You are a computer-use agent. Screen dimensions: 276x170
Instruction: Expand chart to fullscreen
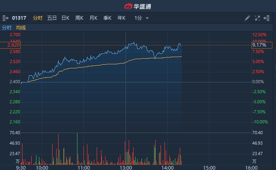[258, 18]
